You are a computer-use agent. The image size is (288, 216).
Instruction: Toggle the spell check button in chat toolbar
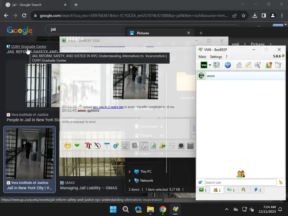tap(125, 146)
